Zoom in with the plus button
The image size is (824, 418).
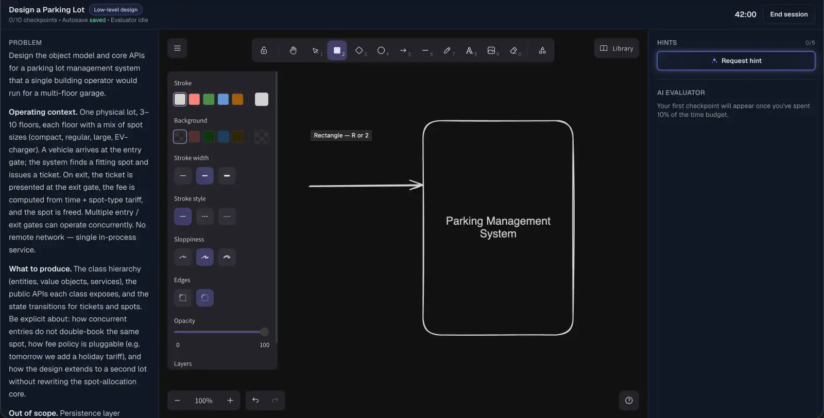click(x=230, y=401)
